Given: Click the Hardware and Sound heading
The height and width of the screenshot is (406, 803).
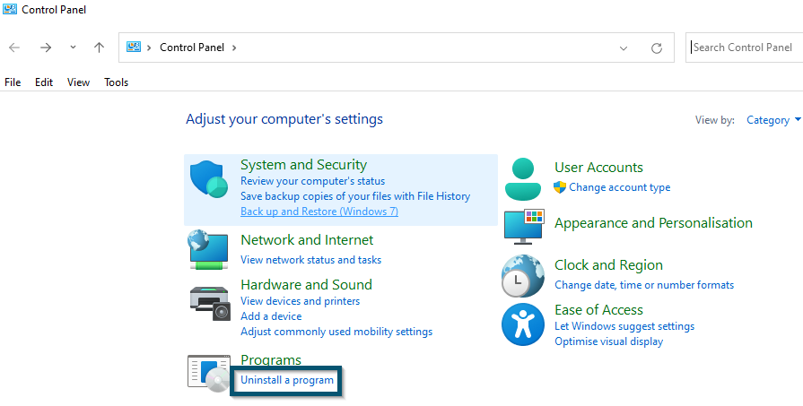Looking at the screenshot, I should click(306, 284).
